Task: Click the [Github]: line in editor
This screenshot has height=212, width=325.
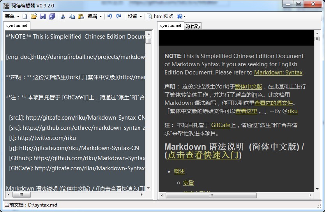Action: pos(77,158)
